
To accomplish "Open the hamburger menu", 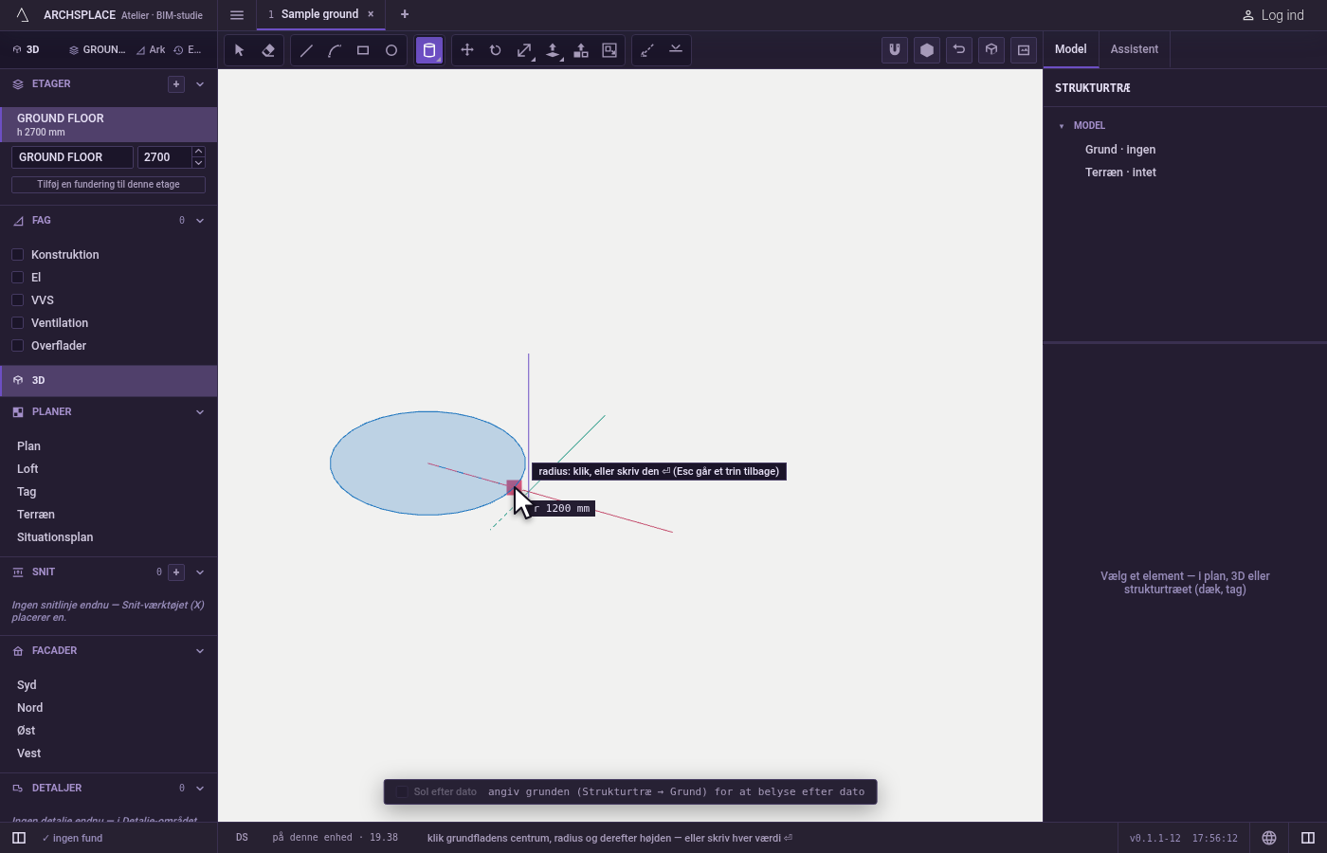I will coord(237,15).
